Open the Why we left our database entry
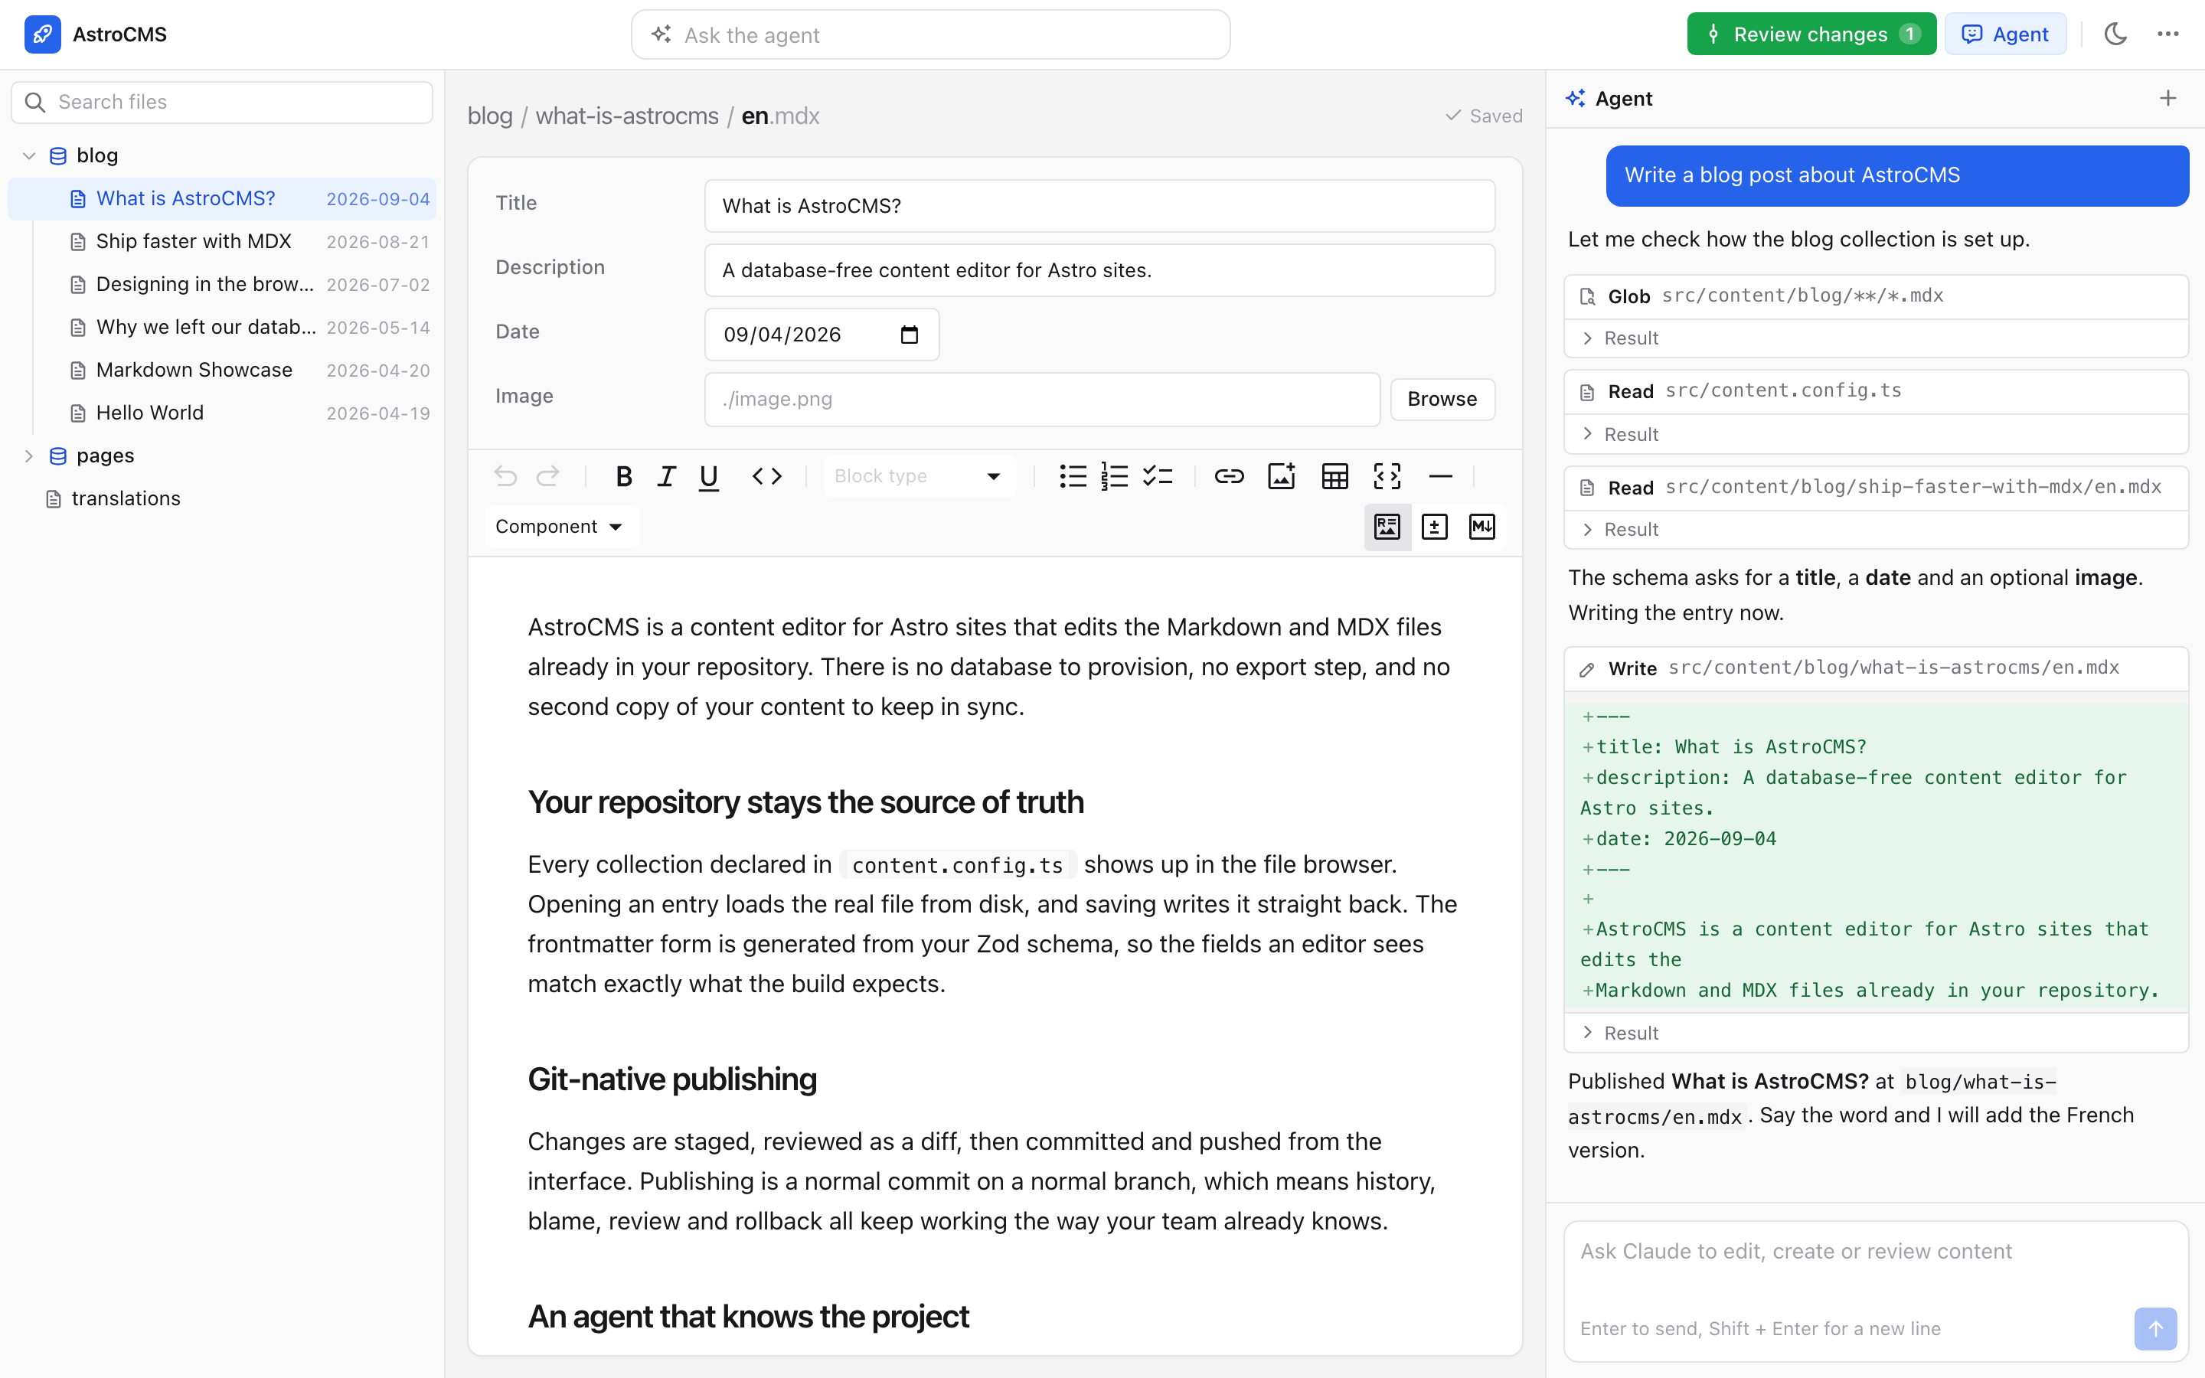 (221, 327)
